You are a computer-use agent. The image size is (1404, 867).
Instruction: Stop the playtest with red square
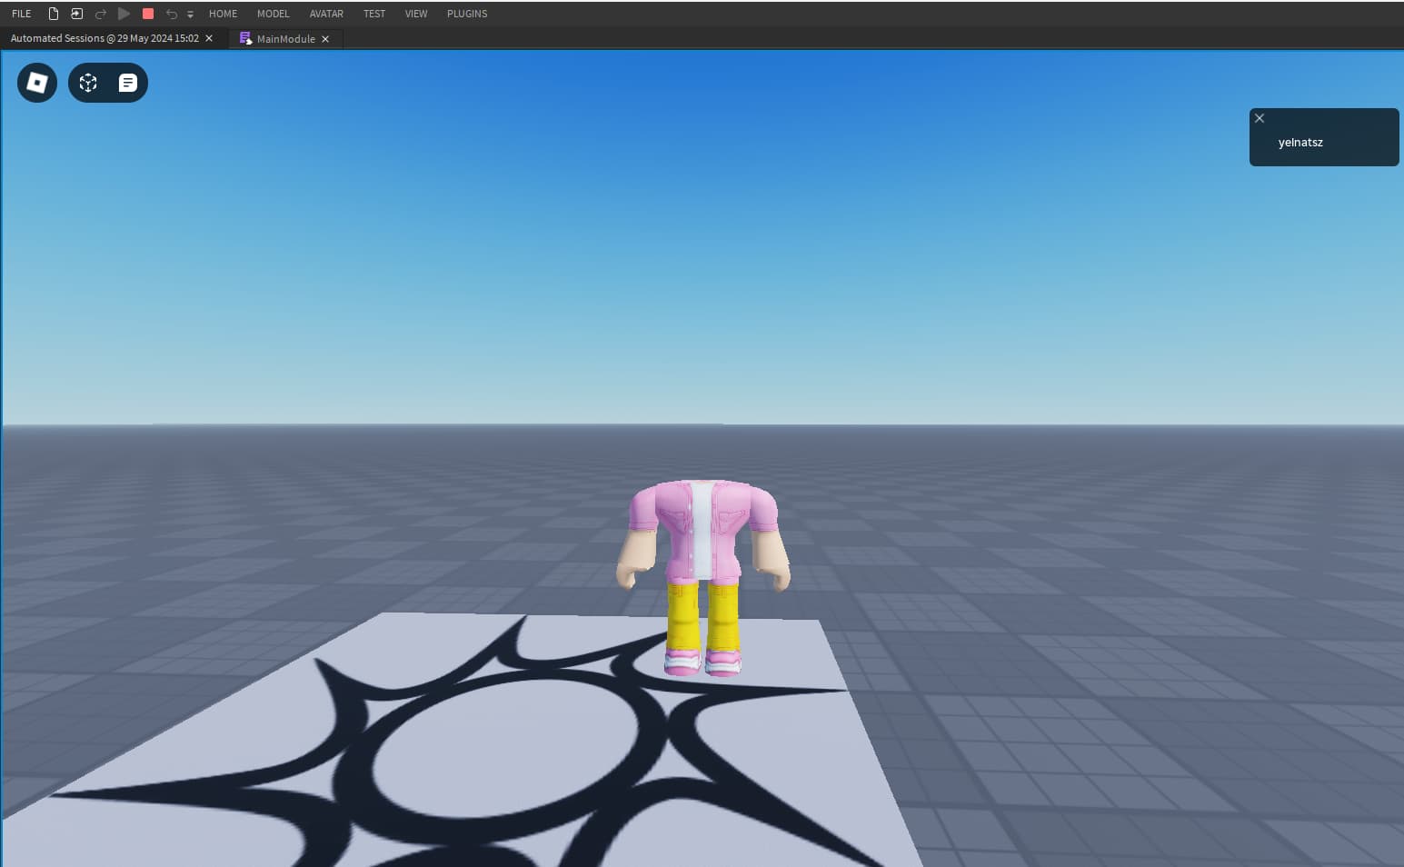coord(148,14)
